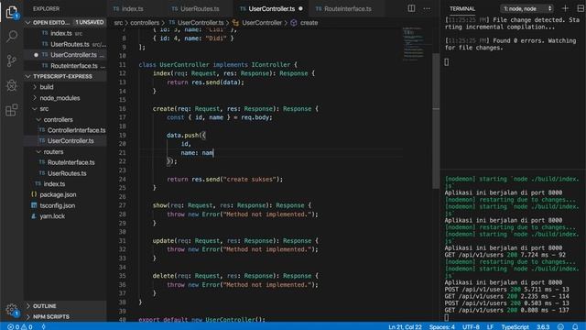
Task: Open the Explorer view in activity bar
Action: [12, 12]
